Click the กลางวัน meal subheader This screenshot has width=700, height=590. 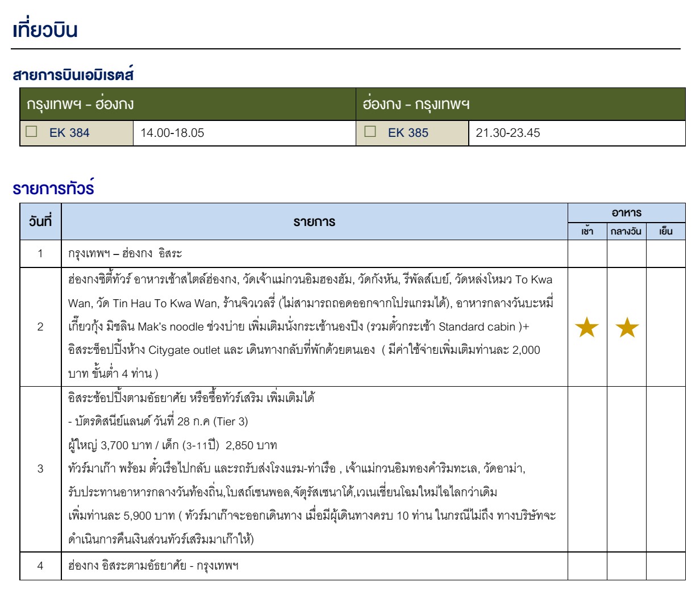pyautogui.click(x=626, y=231)
